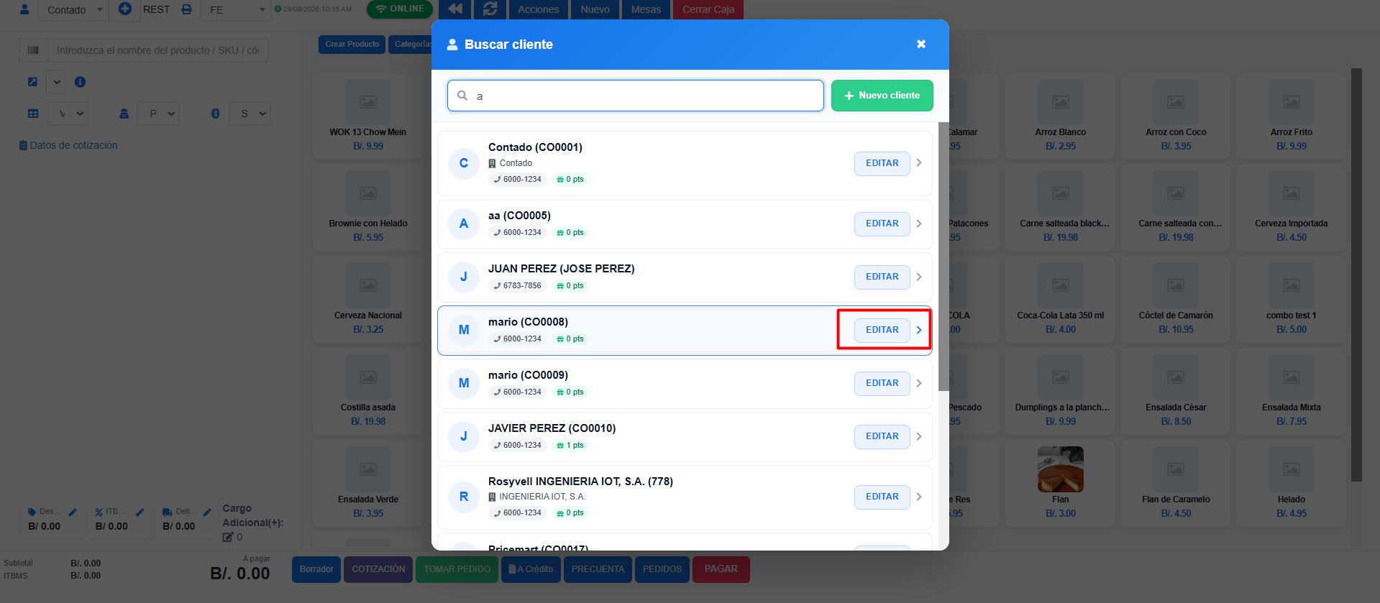The width and height of the screenshot is (1380, 603).
Task: Close the Buscar cliente dialog
Action: 920,45
